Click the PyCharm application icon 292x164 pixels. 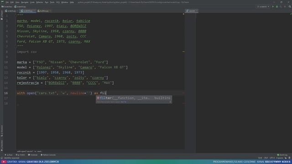2,2
